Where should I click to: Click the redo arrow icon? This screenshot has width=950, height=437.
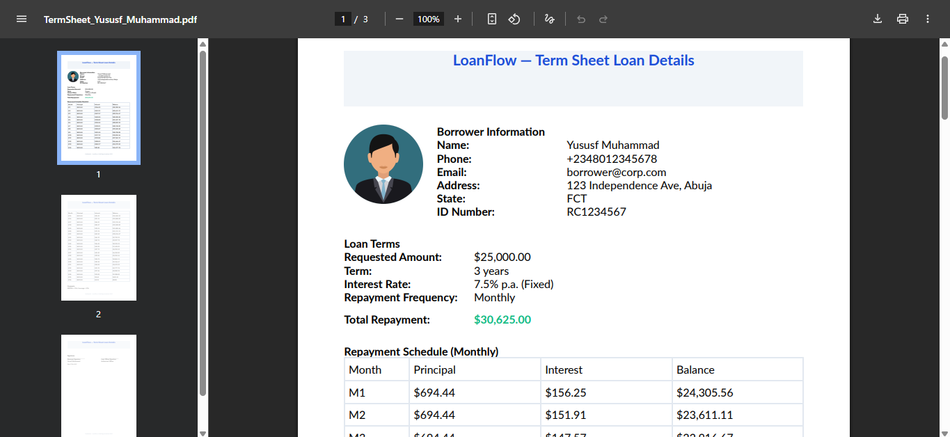click(x=603, y=19)
